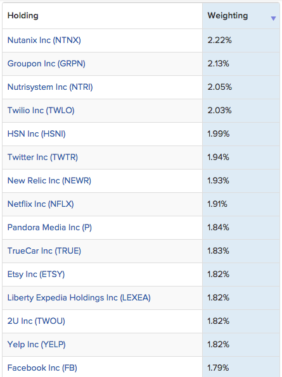This screenshot has width=282, height=377.
Task: View 2U Inc (TWOU) holding
Action: (36, 321)
